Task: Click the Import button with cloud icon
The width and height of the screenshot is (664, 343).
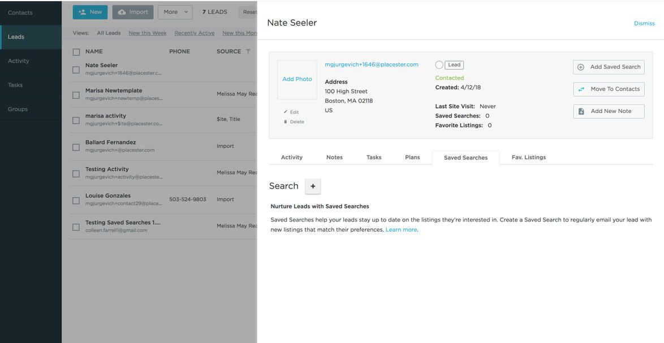Action: point(133,12)
